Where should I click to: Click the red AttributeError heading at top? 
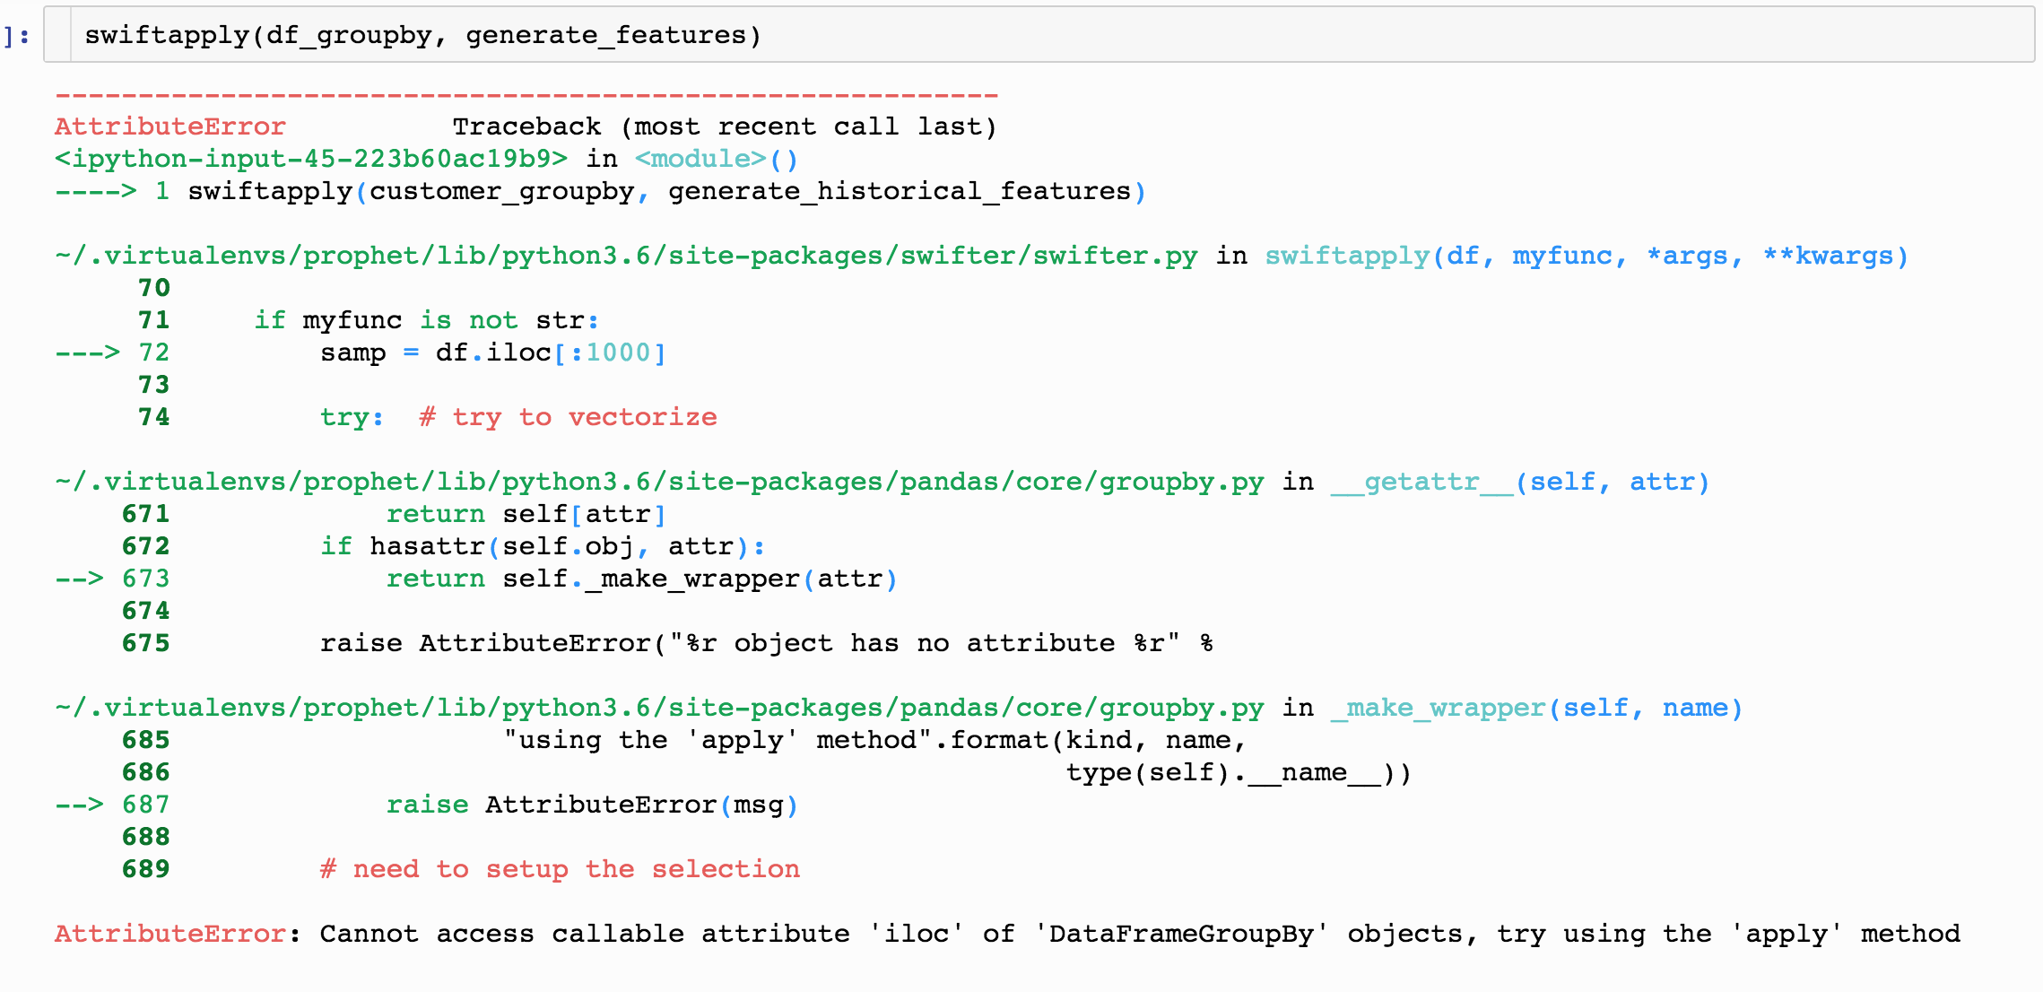[x=170, y=126]
